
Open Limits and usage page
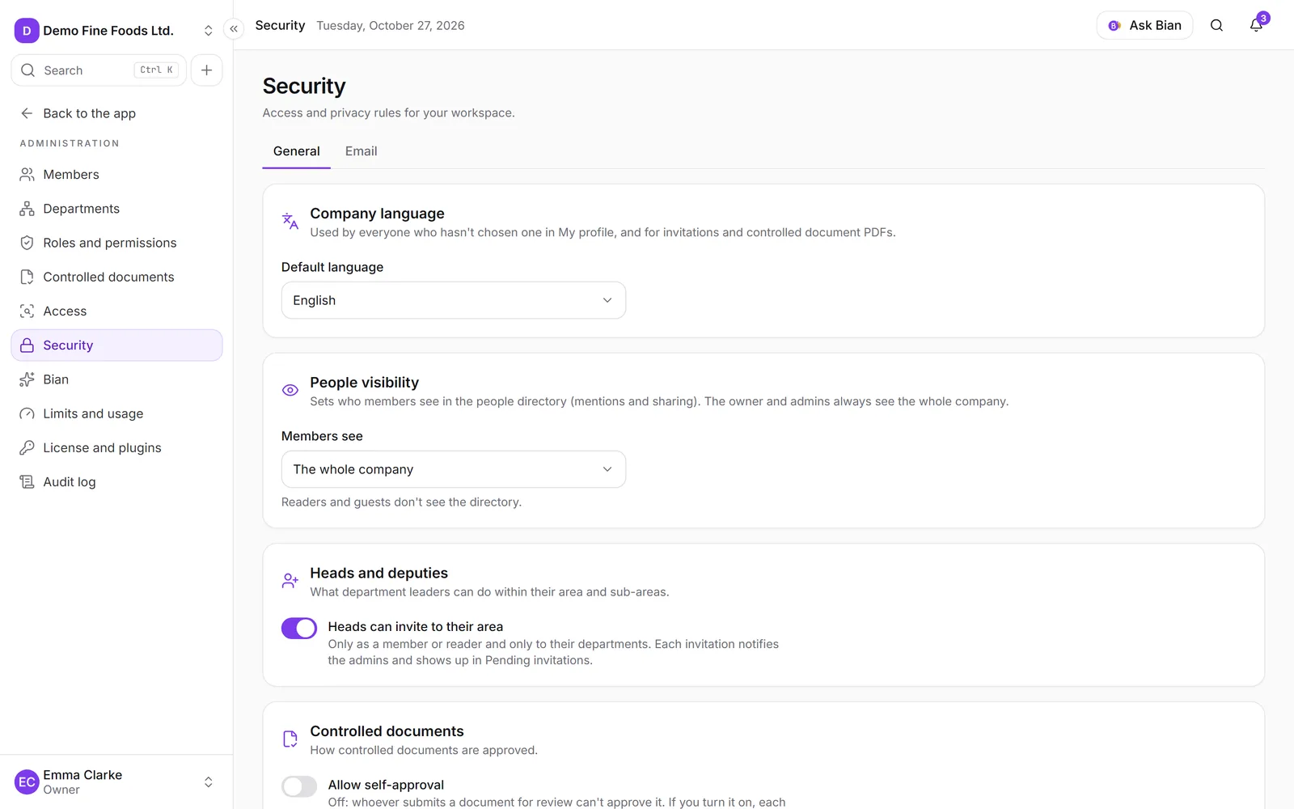tap(116, 413)
